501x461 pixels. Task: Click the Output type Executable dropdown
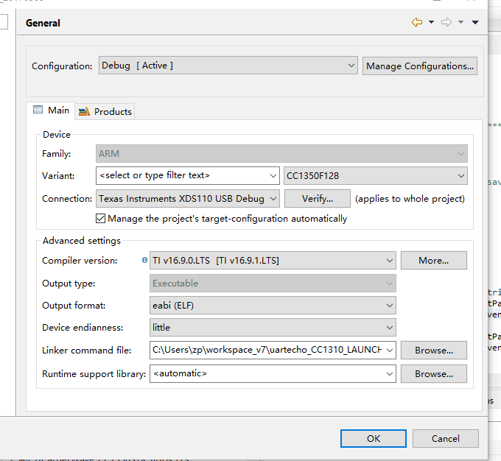tap(273, 284)
